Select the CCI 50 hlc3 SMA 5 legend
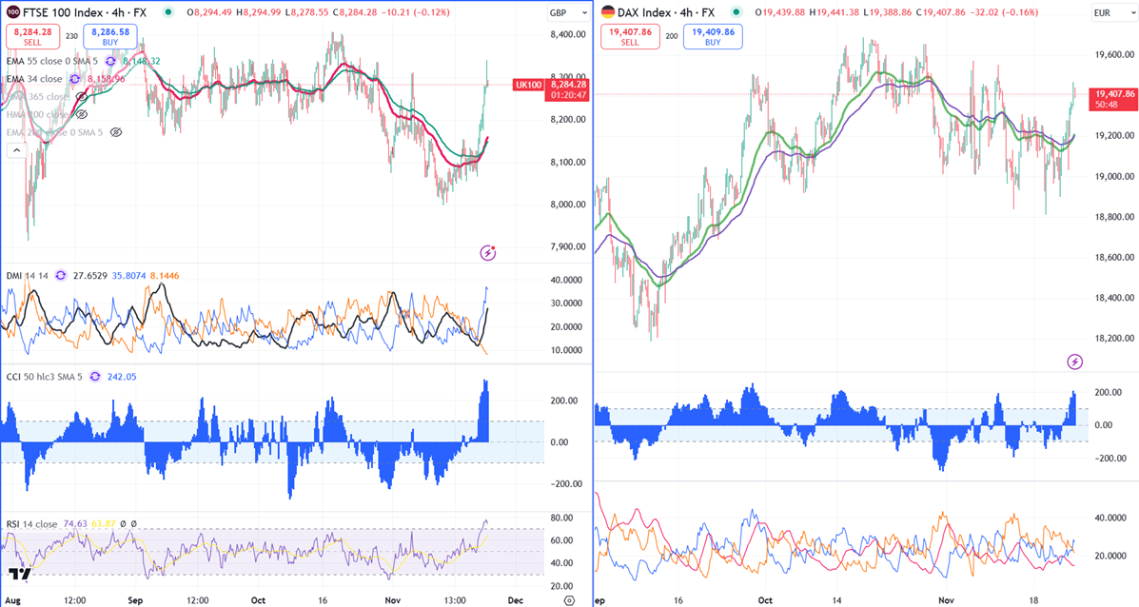This screenshot has width=1139, height=607. 45,377
